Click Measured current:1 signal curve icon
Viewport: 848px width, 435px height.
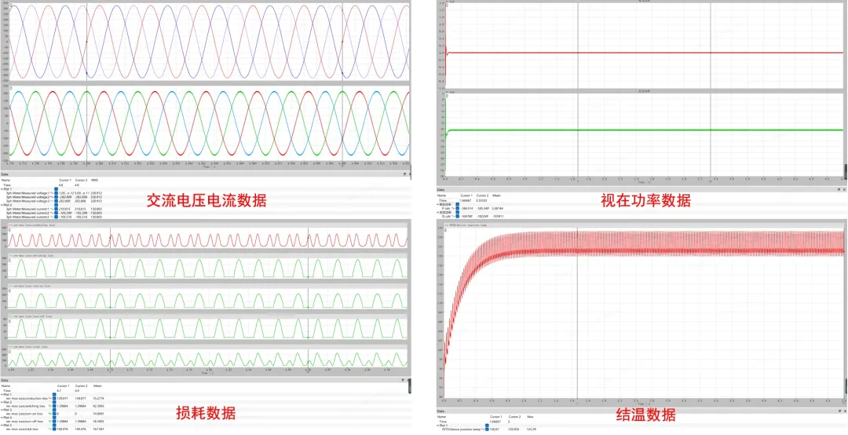pos(52,209)
